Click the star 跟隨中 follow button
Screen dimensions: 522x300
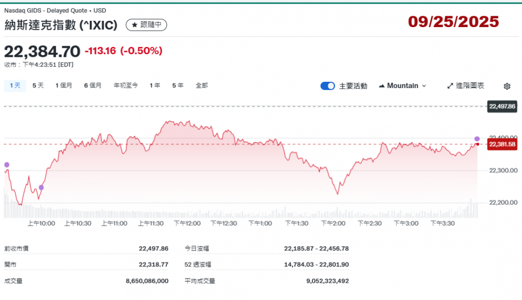146,24
